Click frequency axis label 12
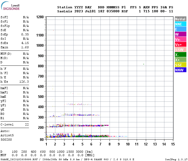The width and height of the screenshot is (188, 161). (146, 144)
